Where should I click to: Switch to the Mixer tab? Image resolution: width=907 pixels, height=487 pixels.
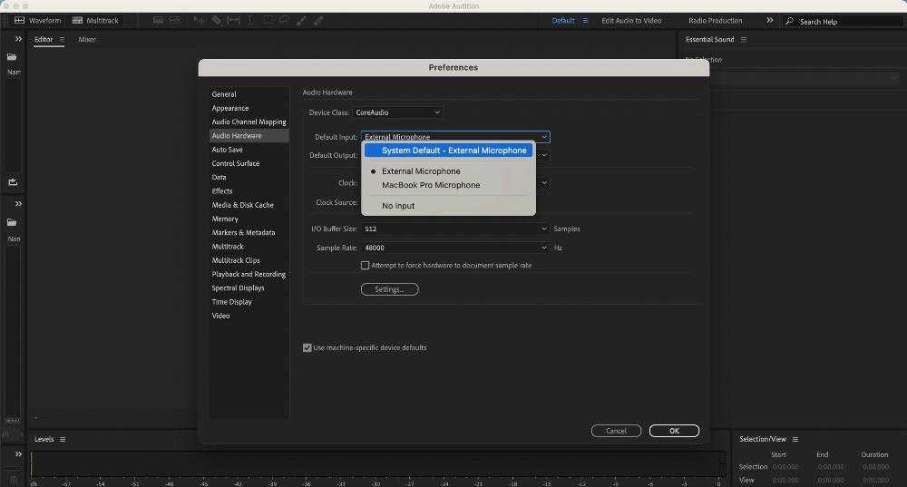coord(87,40)
